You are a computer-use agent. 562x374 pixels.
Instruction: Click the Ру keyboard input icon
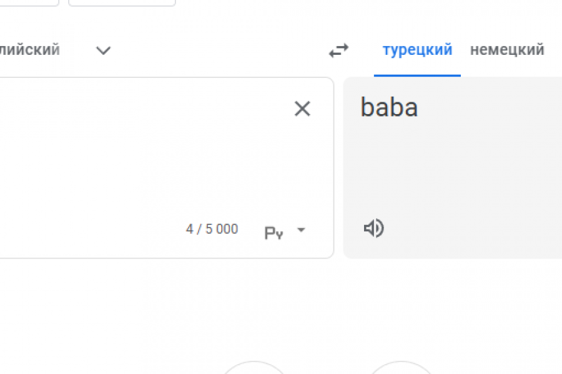(274, 233)
